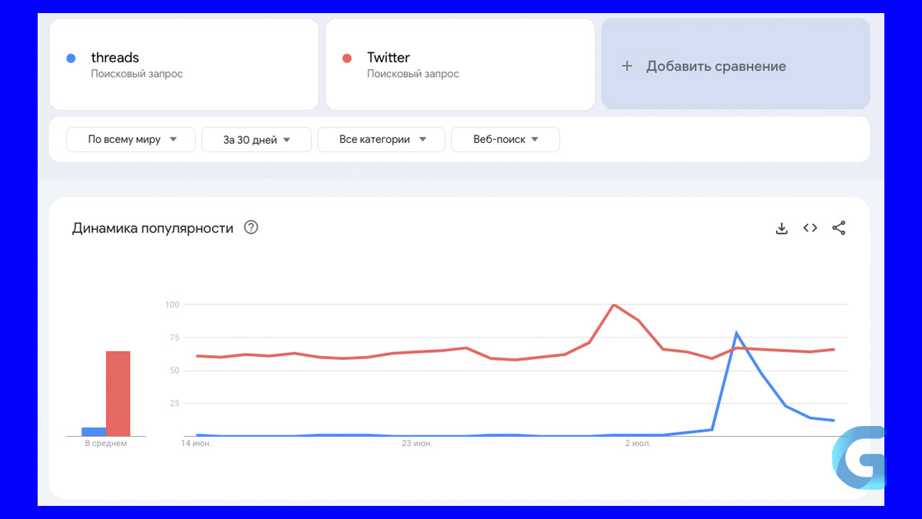The image size is (922, 519).
Task: Click the red Twitter average bar
Action: coord(118,394)
